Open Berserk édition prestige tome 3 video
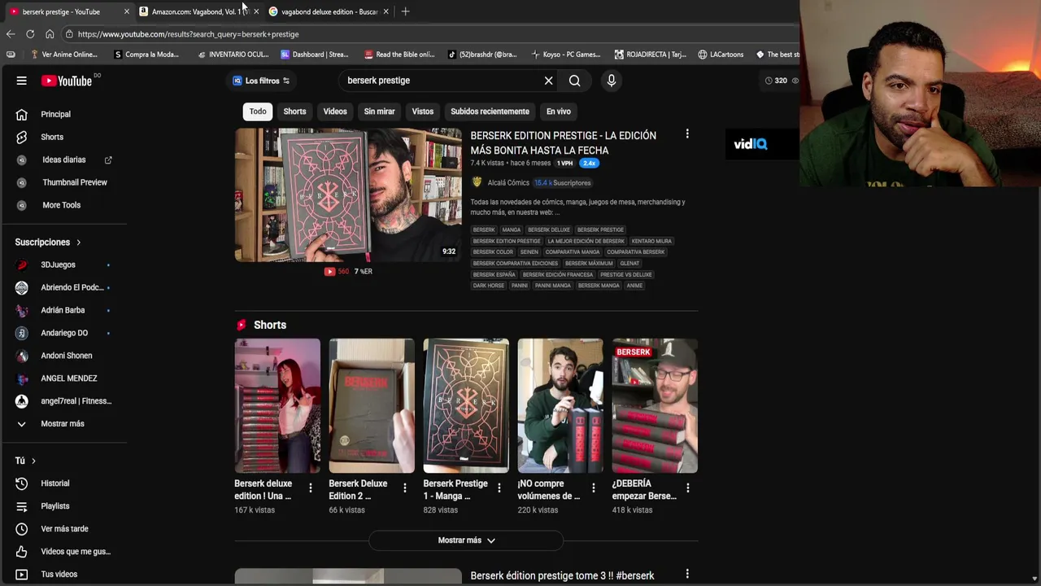This screenshot has height=586, width=1041. click(x=562, y=576)
